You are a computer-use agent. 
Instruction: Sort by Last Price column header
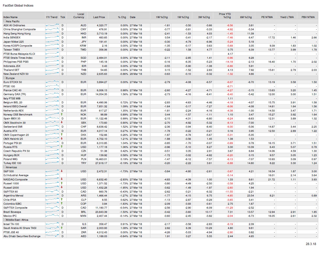99,17
